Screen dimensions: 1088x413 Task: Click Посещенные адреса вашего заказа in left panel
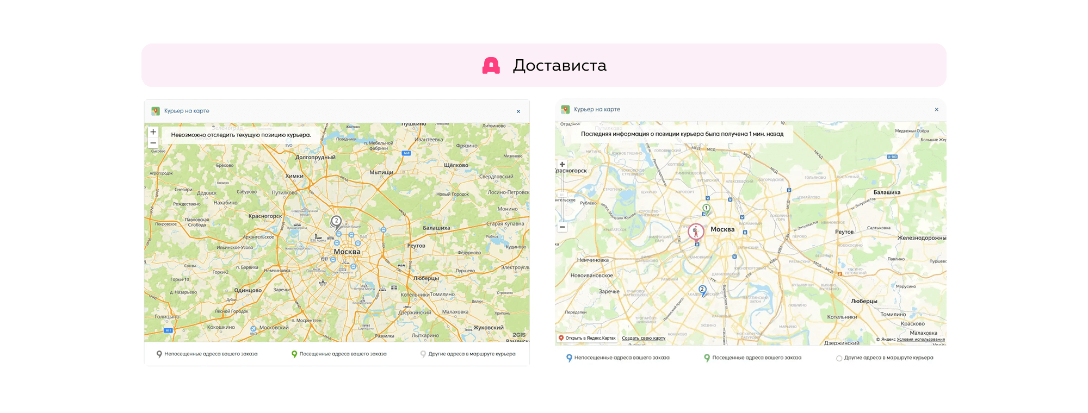pyautogui.click(x=343, y=354)
